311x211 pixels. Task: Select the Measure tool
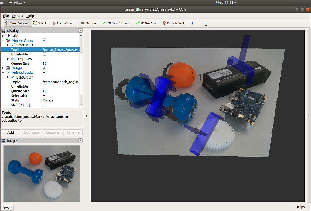tap(88, 23)
